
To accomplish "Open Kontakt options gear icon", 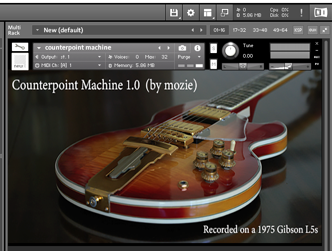I will (x=191, y=12).
